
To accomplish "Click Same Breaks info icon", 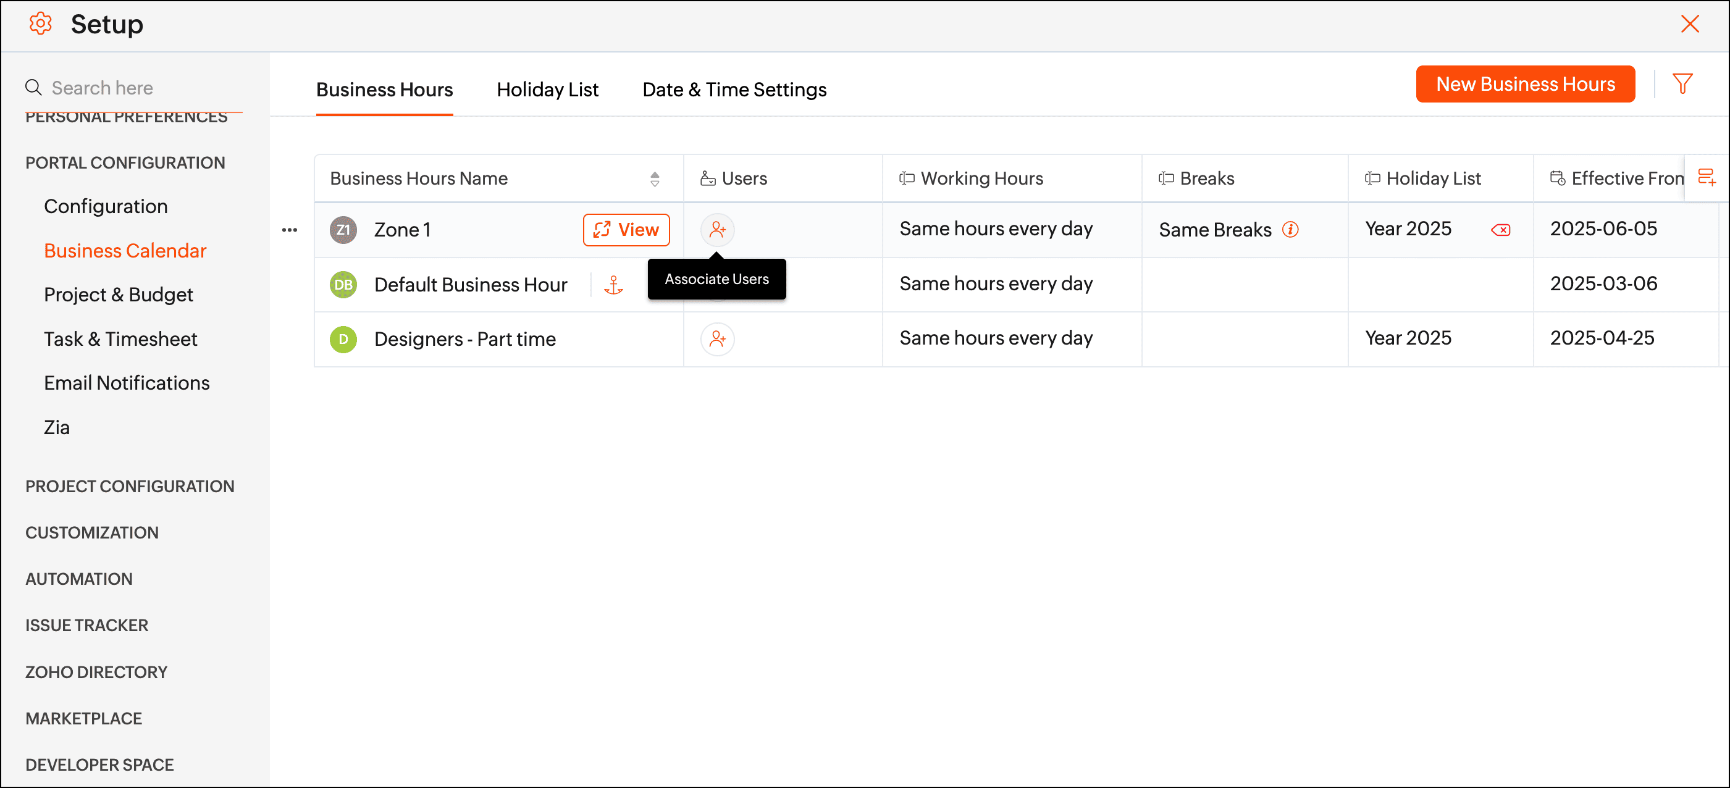I will point(1290,230).
